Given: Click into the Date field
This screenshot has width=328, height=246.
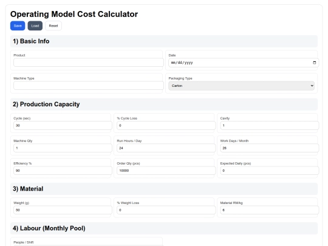Looking at the screenshot, I should [x=244, y=63].
